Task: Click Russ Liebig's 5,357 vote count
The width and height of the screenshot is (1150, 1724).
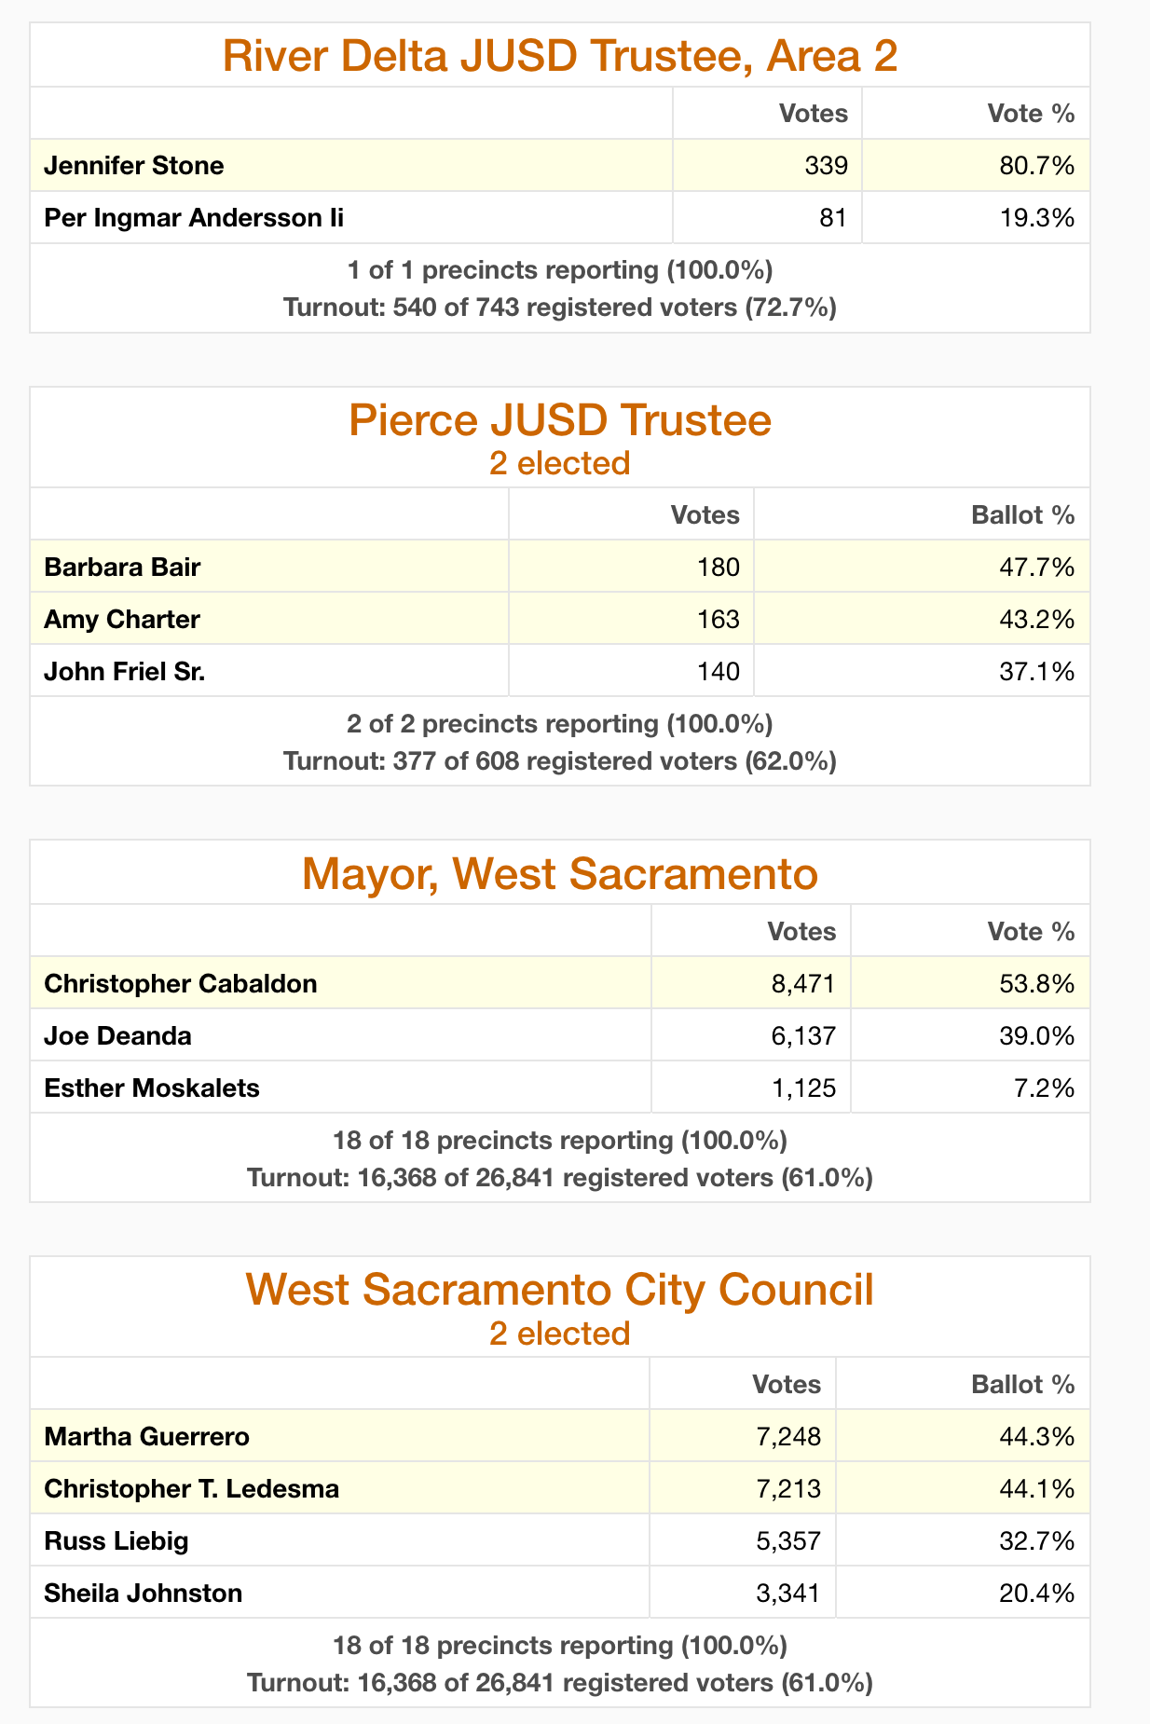Action: click(789, 1540)
